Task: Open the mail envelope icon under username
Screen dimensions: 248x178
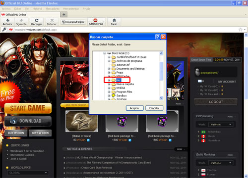Action: coord(200,81)
